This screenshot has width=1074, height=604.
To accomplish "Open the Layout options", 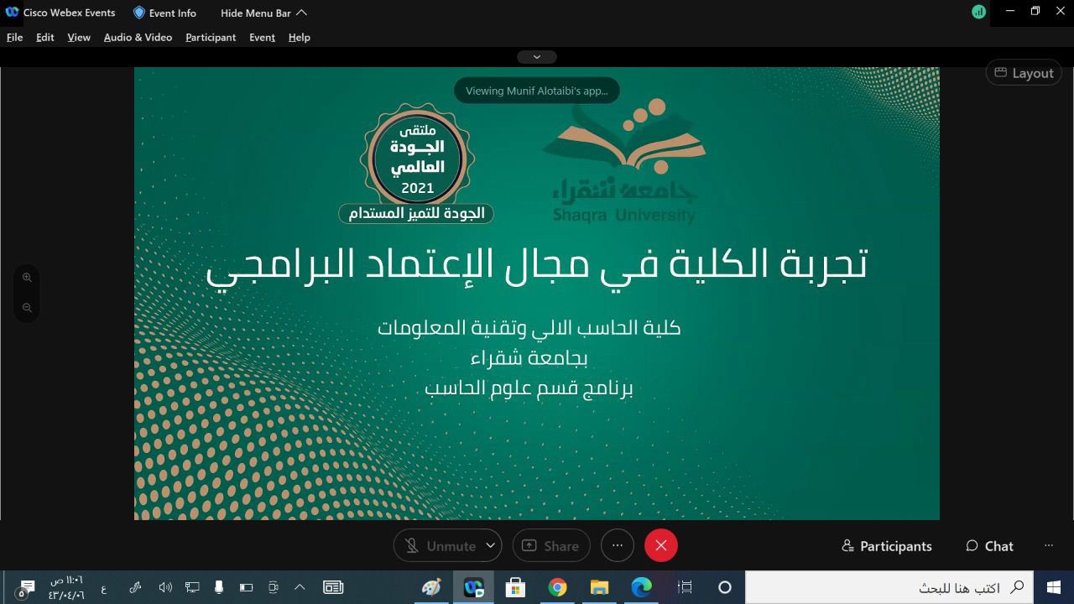I will [1024, 73].
